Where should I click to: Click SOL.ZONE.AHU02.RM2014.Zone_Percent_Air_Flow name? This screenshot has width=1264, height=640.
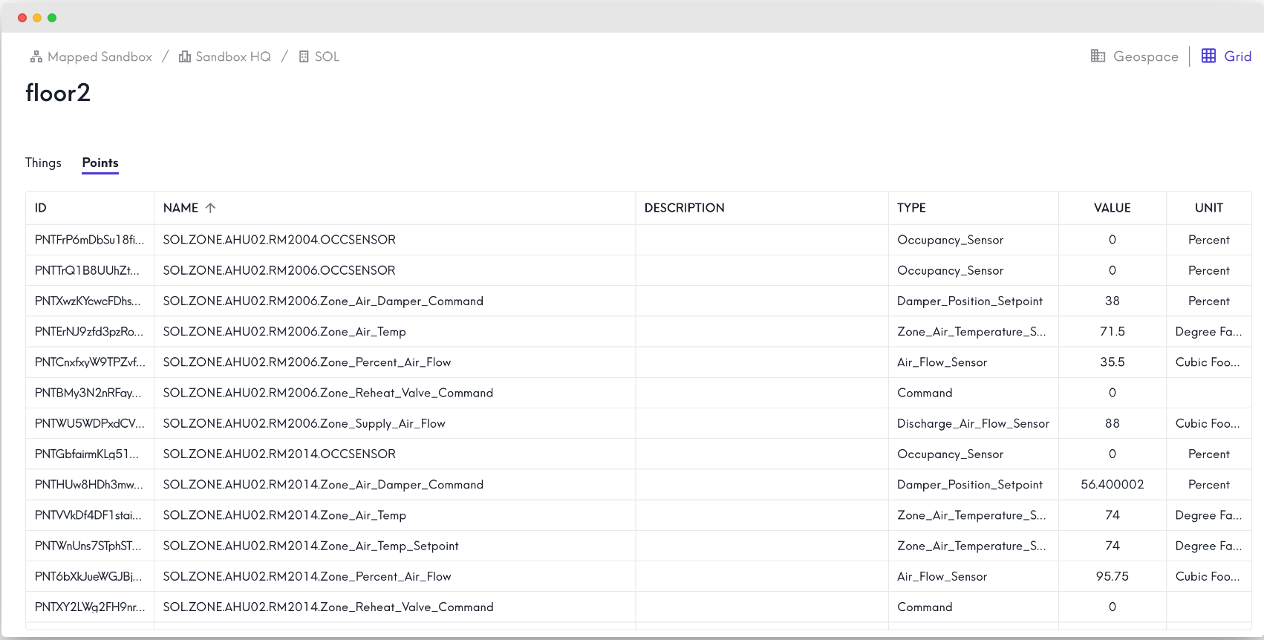pos(307,576)
